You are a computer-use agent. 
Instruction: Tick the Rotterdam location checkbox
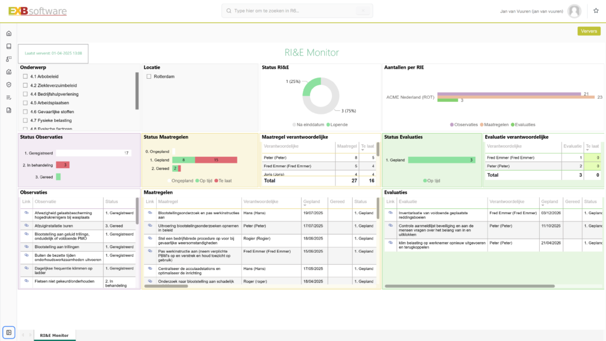(x=149, y=76)
